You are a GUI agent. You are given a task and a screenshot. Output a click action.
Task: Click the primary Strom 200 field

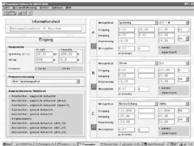[45, 60]
